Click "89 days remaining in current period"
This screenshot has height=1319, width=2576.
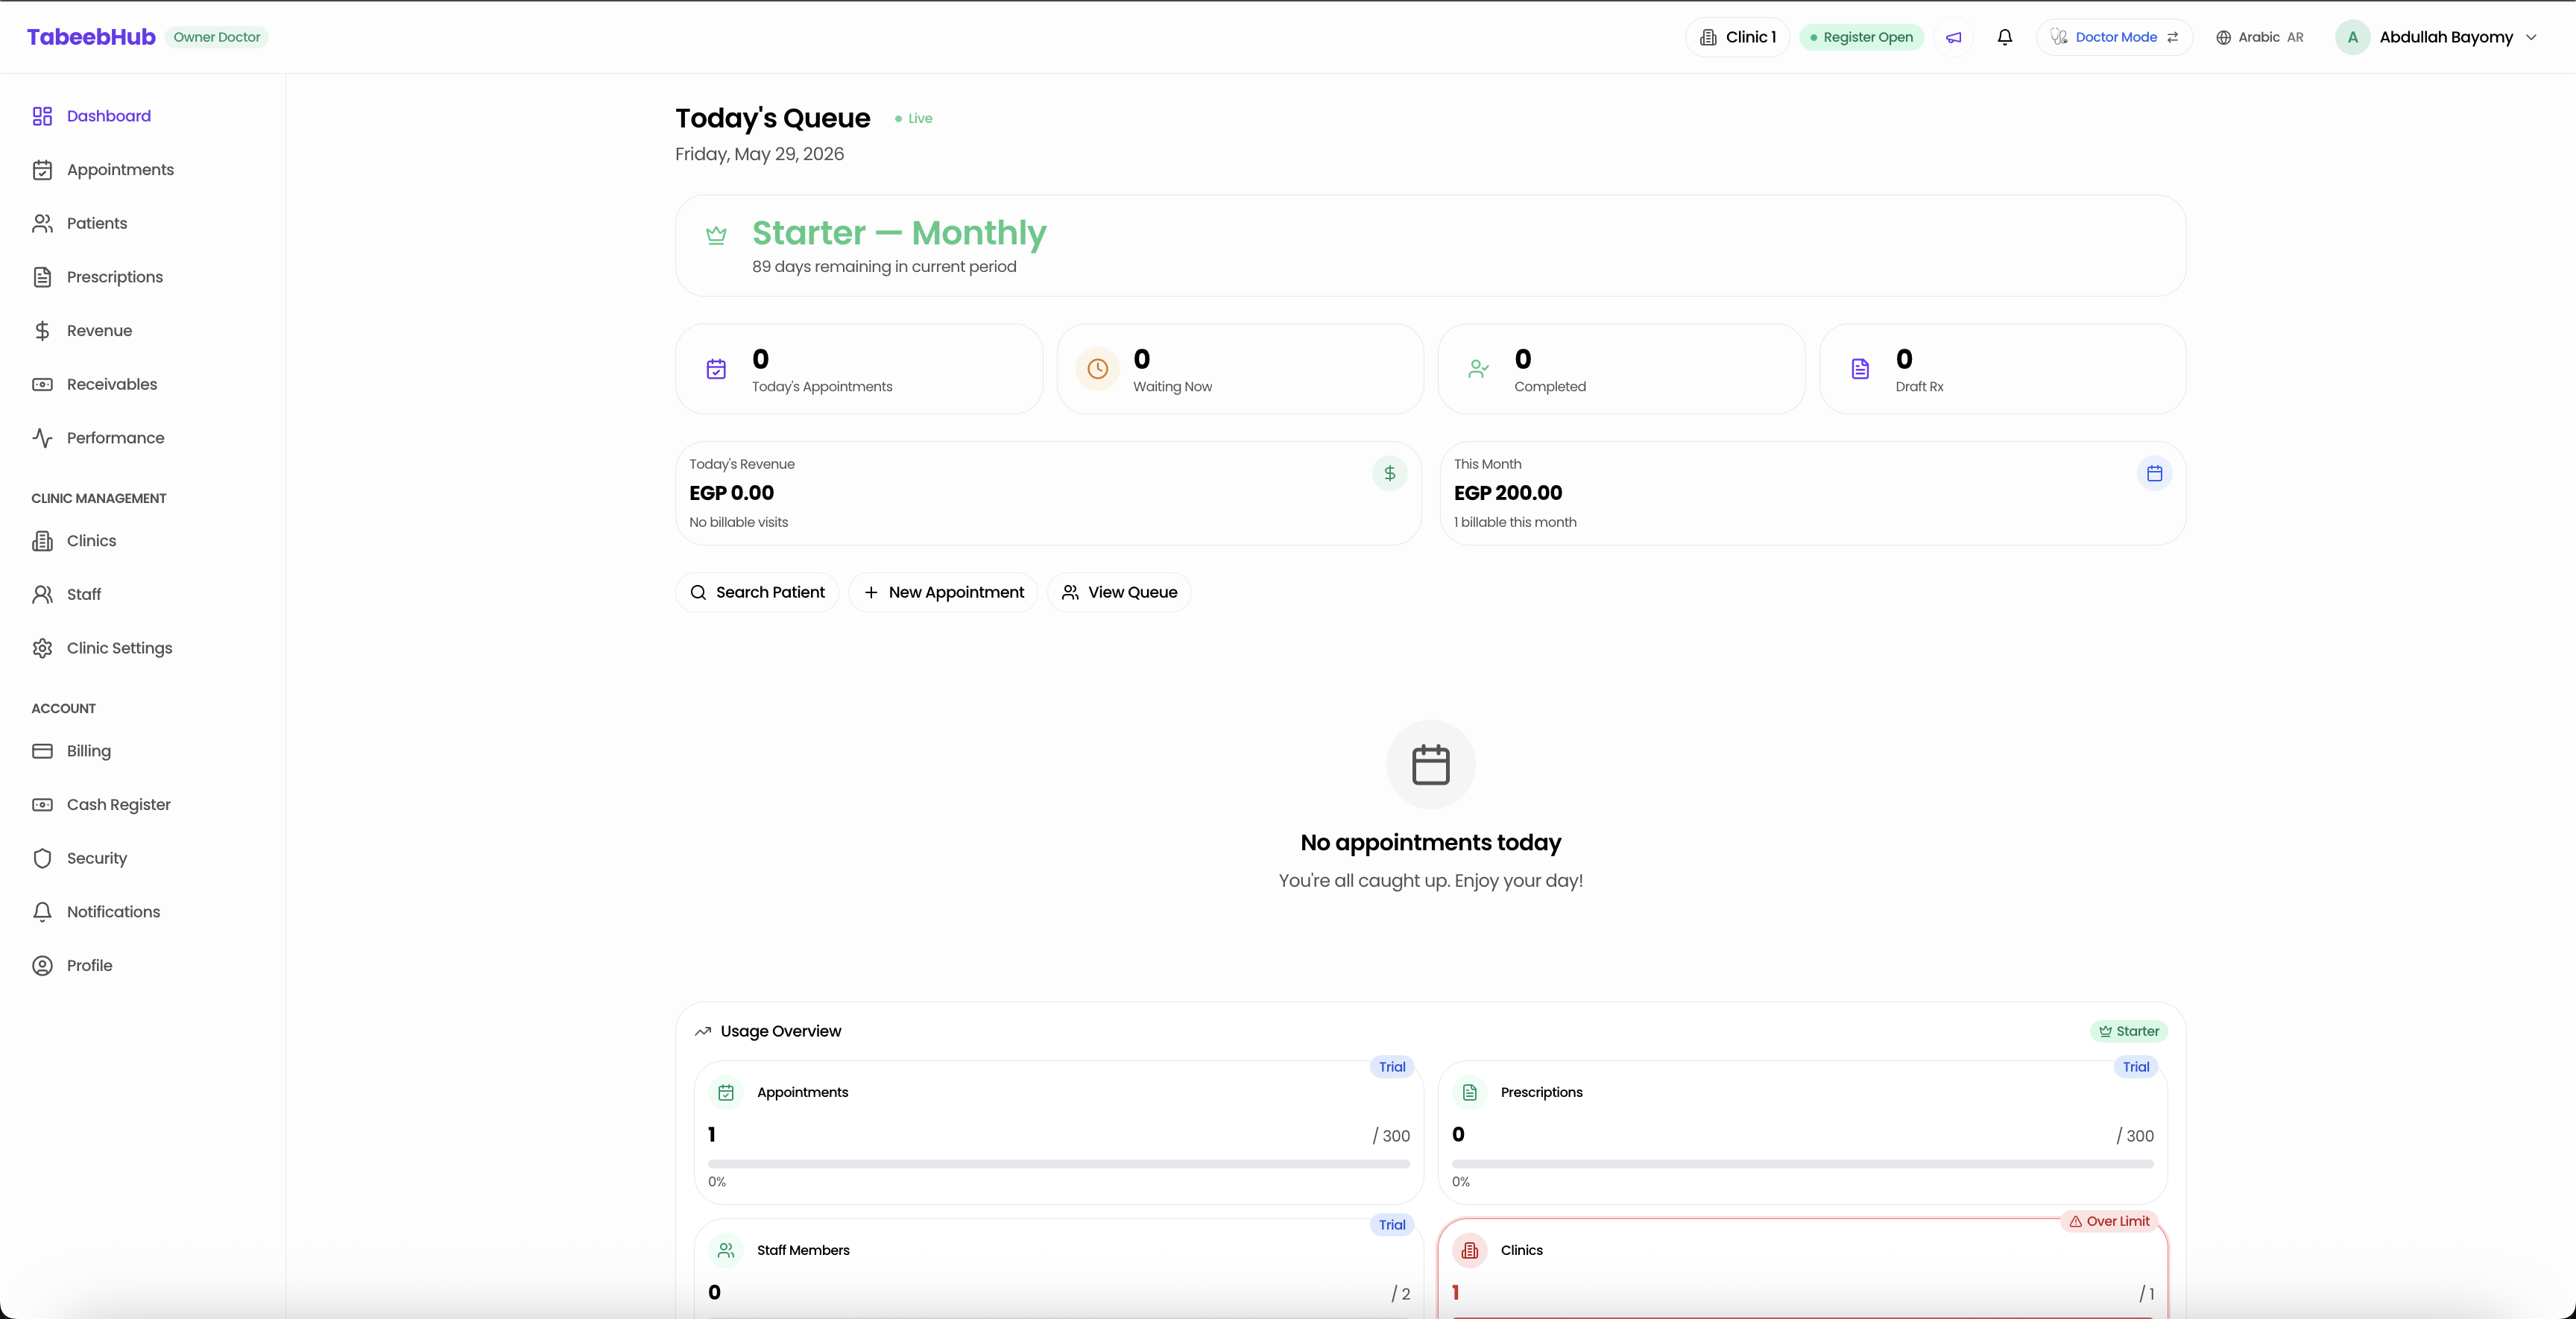pyautogui.click(x=884, y=267)
